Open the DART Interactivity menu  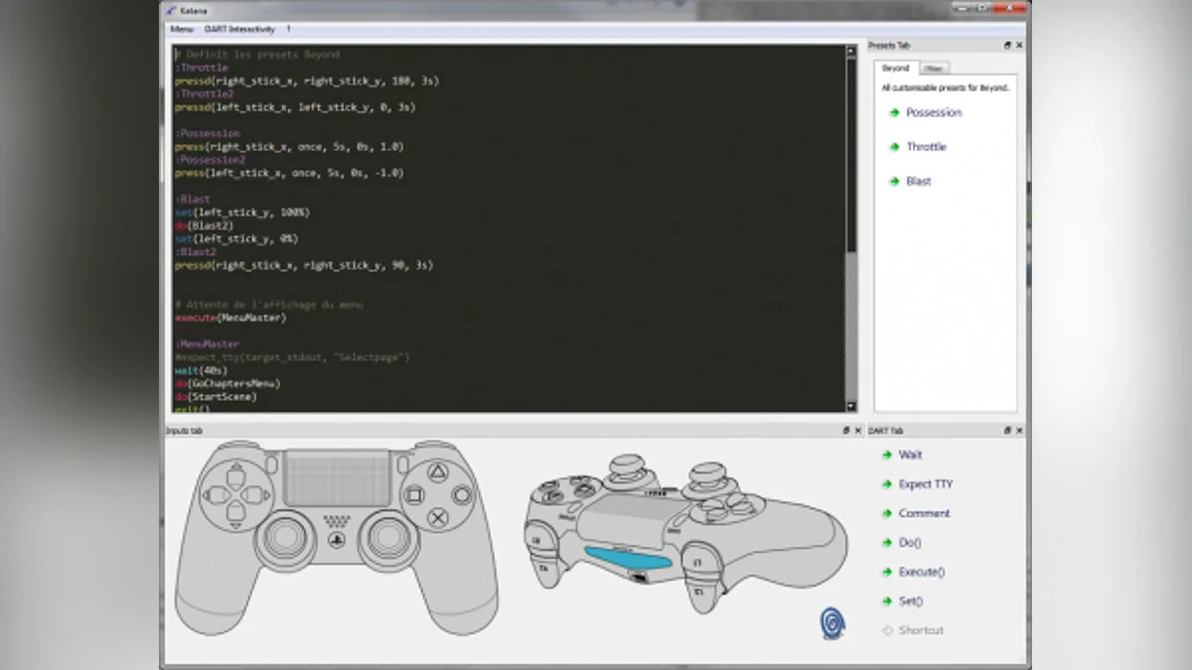tap(238, 30)
